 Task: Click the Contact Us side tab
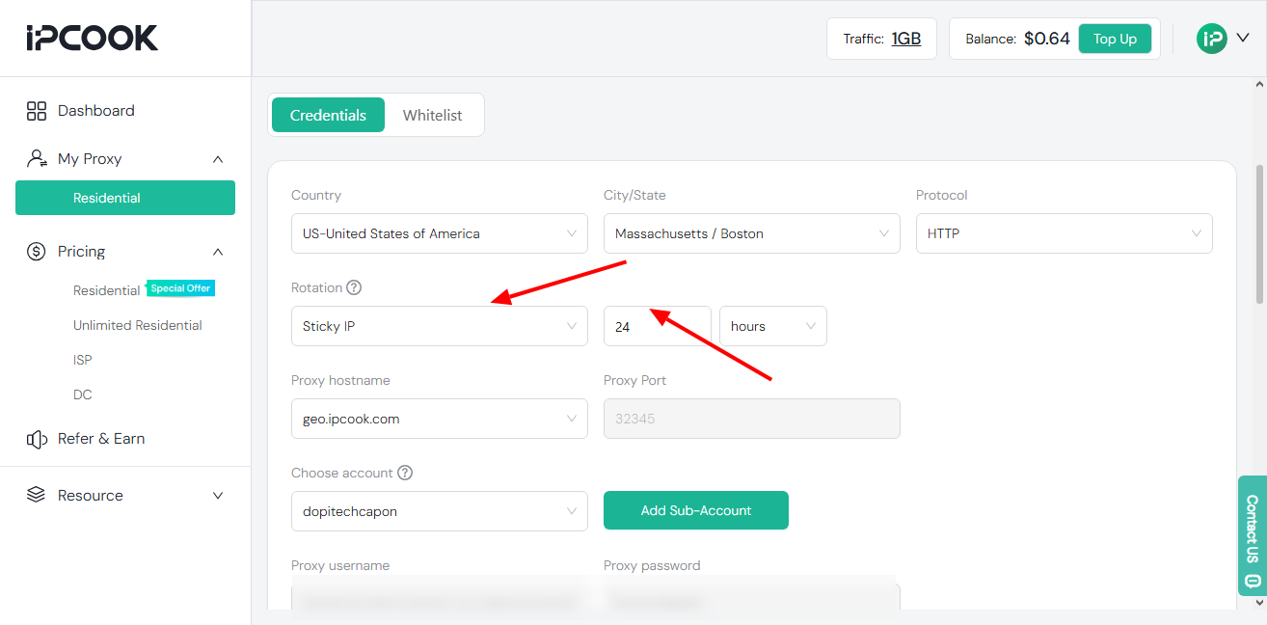[x=1252, y=535]
